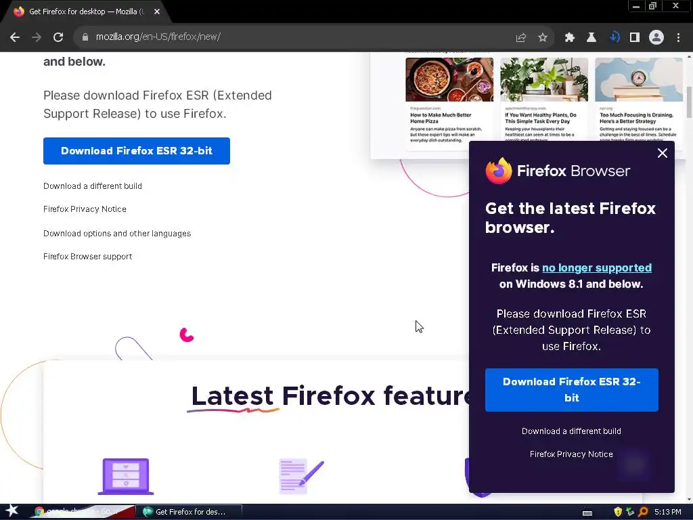
Task: Toggle the side panel icon
Action: [635, 38]
